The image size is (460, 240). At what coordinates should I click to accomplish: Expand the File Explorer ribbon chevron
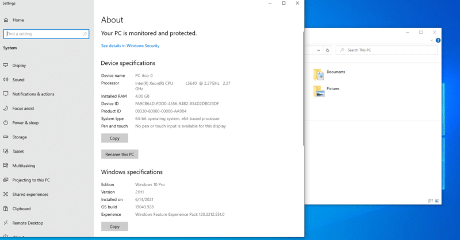pos(431,41)
